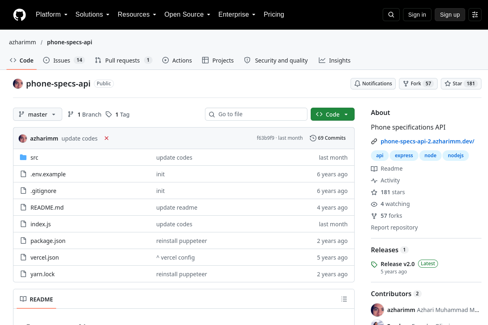Click azharimm avatar beside repository title
The width and height of the screenshot is (488, 325).
tap(18, 84)
